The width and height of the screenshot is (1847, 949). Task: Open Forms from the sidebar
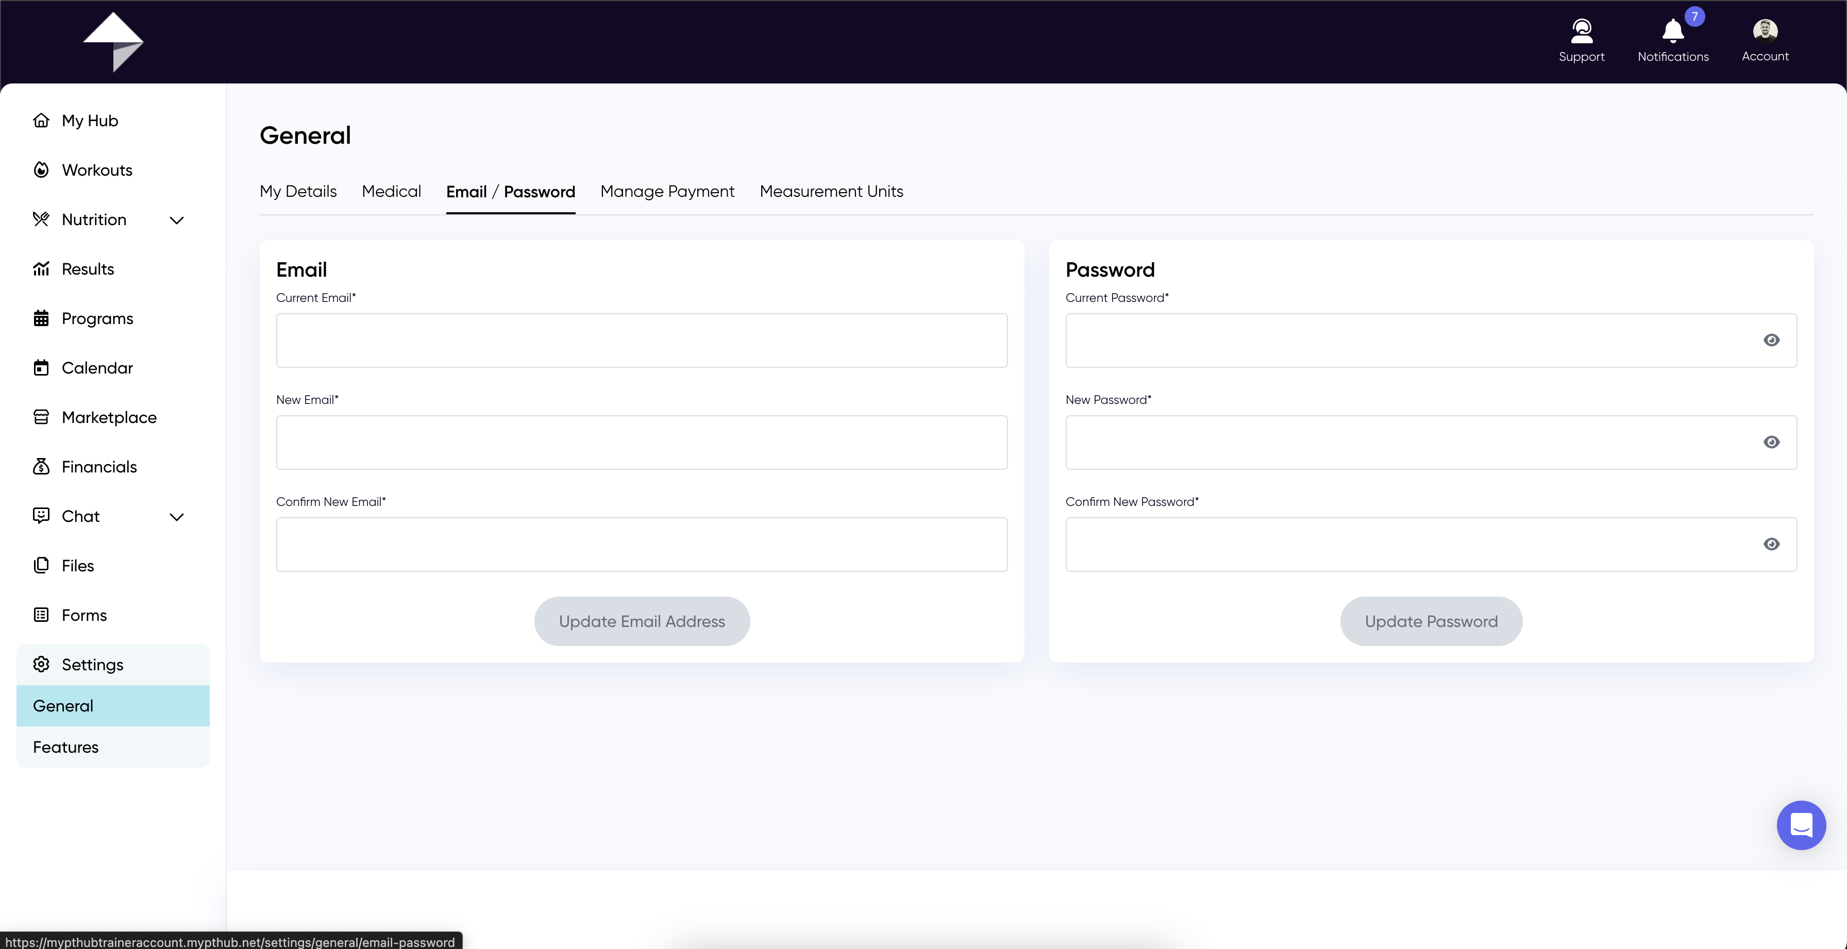click(85, 615)
